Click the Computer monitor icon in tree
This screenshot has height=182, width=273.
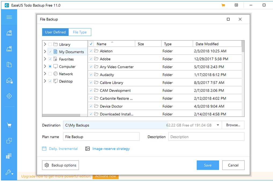click(56, 66)
